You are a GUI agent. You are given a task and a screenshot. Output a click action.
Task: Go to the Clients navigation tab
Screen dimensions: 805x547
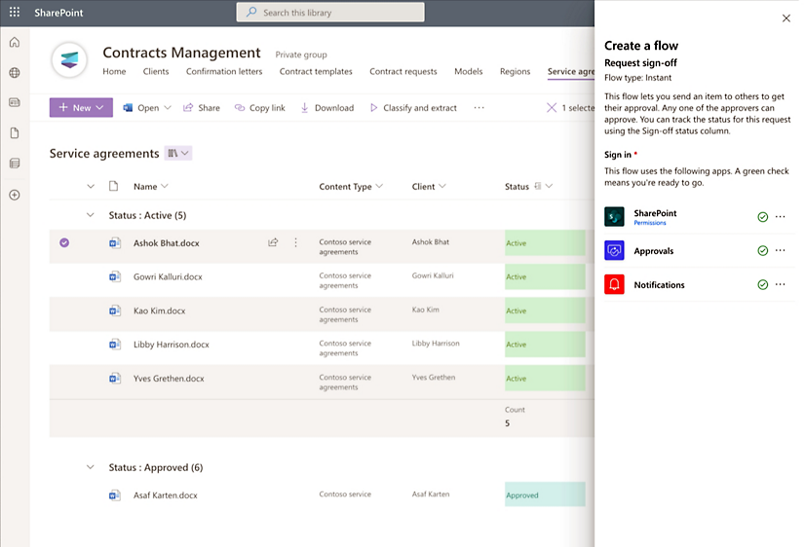(156, 72)
